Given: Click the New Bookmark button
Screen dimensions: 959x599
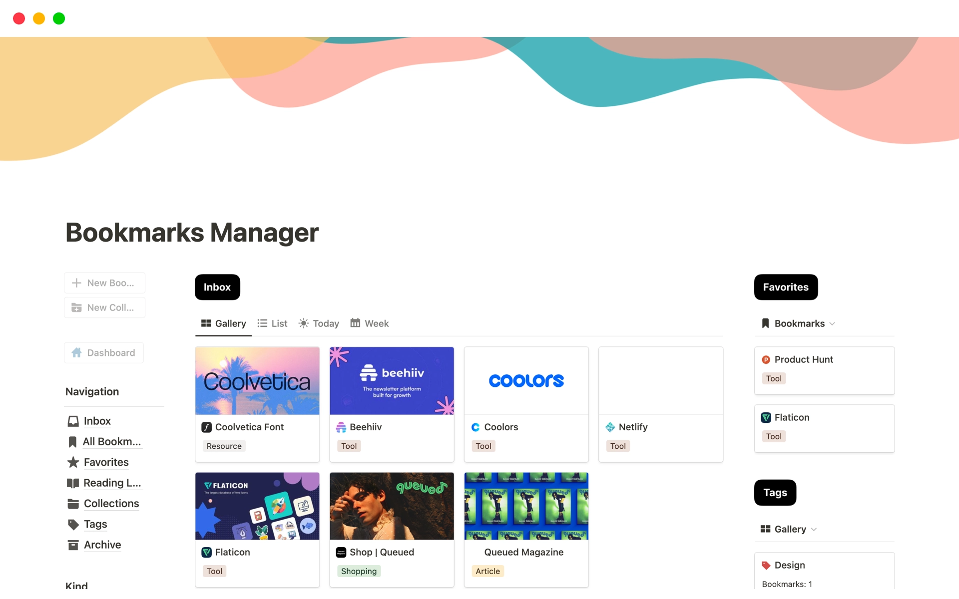Looking at the screenshot, I should [x=105, y=283].
